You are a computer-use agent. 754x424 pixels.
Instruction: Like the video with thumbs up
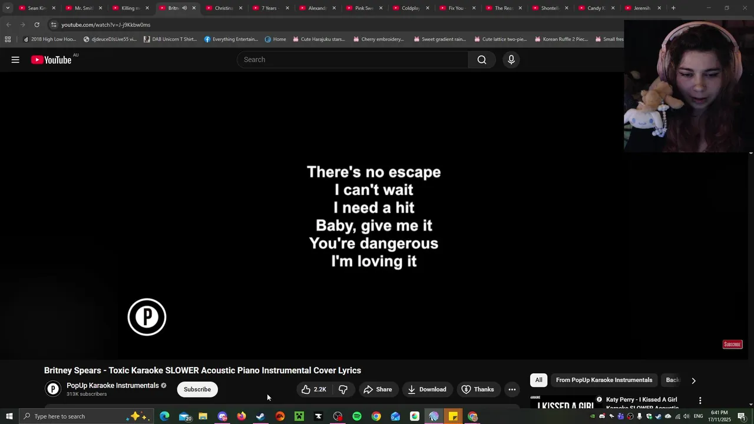point(313,389)
